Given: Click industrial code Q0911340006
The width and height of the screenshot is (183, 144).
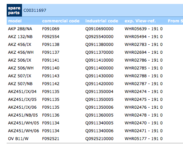Looking at the screenshot, I should [99, 131].
